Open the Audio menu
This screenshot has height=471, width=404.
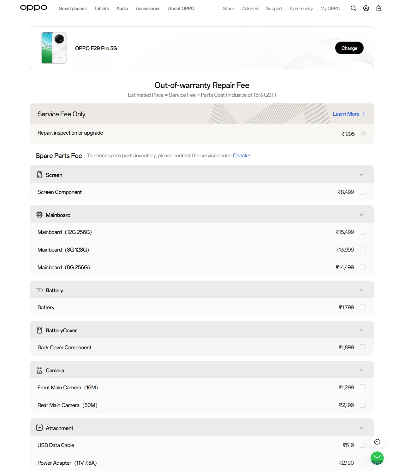point(122,9)
